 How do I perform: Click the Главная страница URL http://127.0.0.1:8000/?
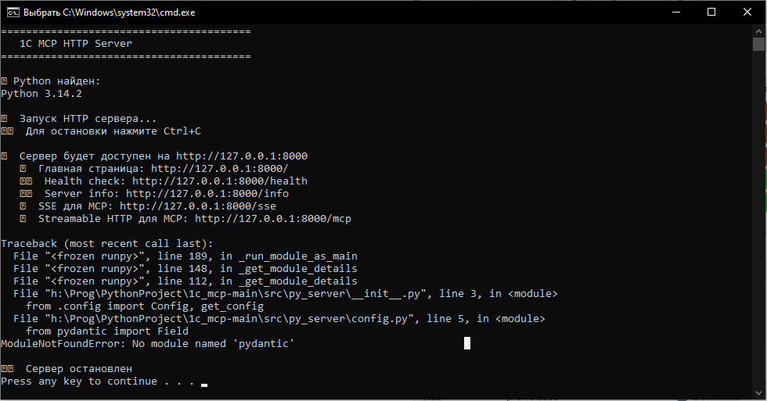click(x=219, y=169)
